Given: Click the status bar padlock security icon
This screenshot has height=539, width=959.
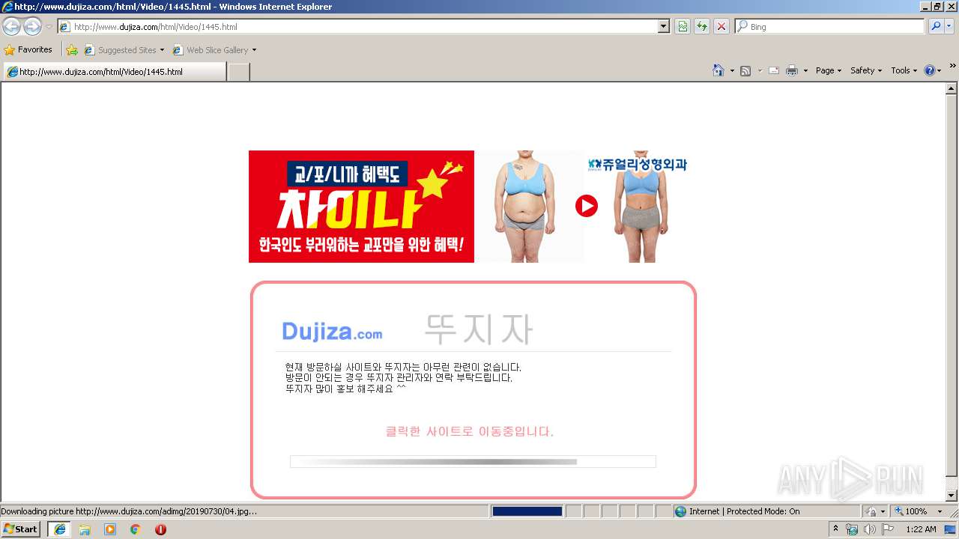Looking at the screenshot, I should pyautogui.click(x=871, y=511).
